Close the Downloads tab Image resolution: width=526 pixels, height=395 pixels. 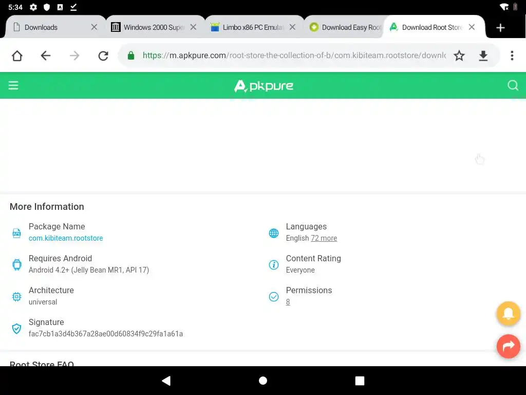pos(95,27)
